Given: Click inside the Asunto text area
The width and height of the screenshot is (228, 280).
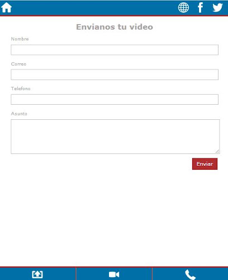Looking at the screenshot, I should 115,137.
